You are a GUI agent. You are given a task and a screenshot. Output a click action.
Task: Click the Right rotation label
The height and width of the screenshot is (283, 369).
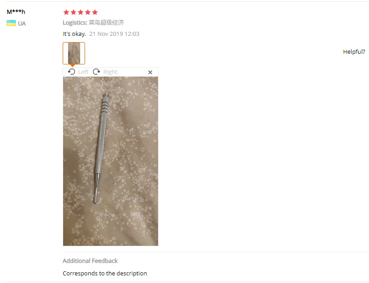click(110, 72)
